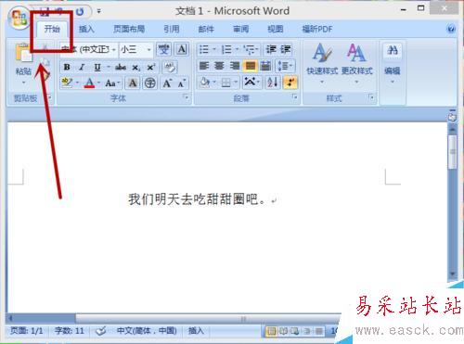Shrink font size with small A icon

pos(182,83)
